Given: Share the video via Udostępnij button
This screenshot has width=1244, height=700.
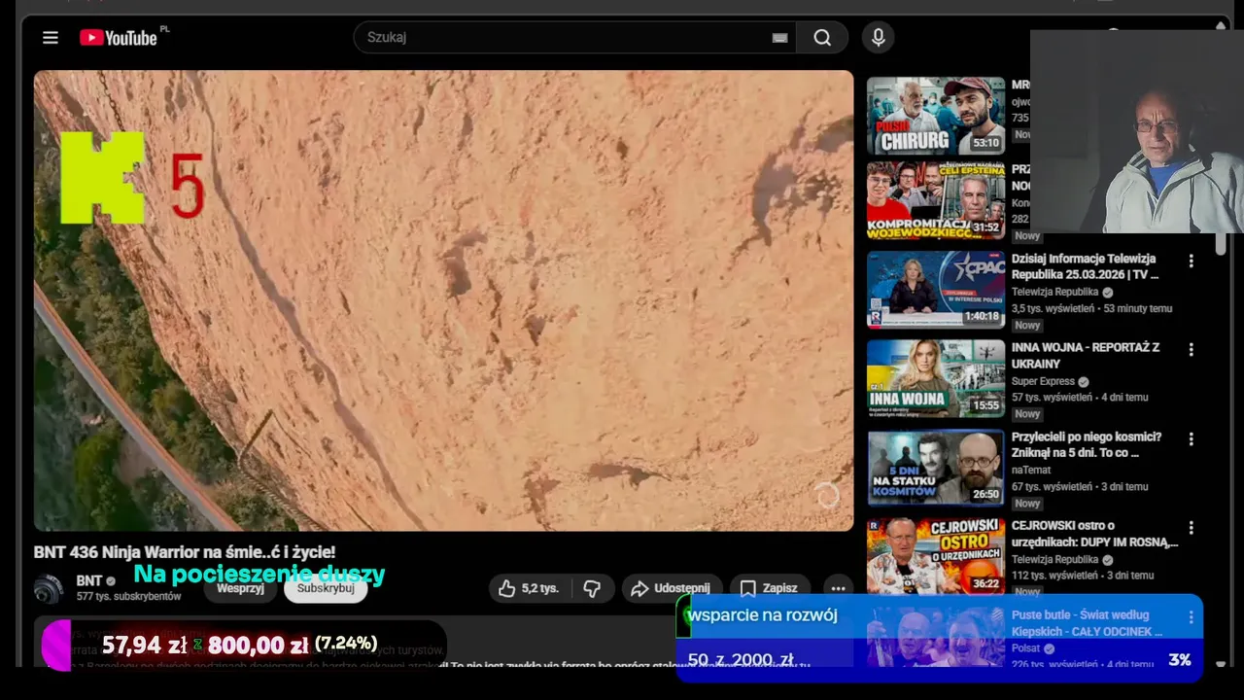Looking at the screenshot, I should pos(671,588).
